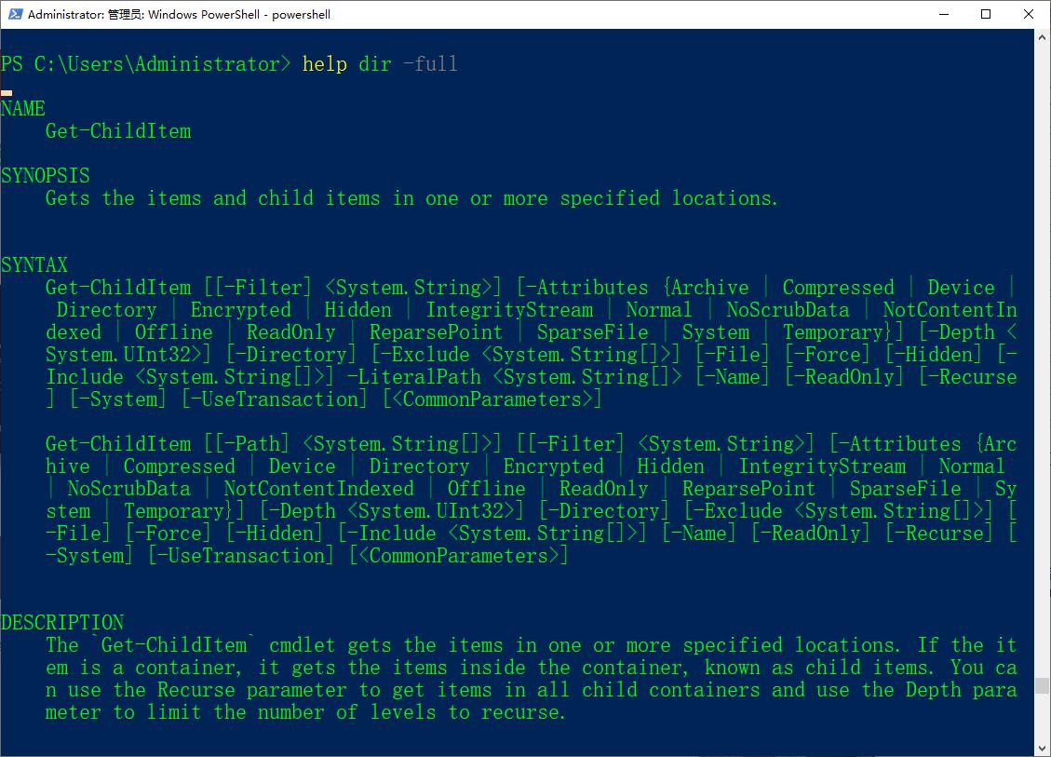The height and width of the screenshot is (757, 1051).
Task: Click 'Get-ChildItem' under the NAME heading
Action: pyautogui.click(x=118, y=131)
